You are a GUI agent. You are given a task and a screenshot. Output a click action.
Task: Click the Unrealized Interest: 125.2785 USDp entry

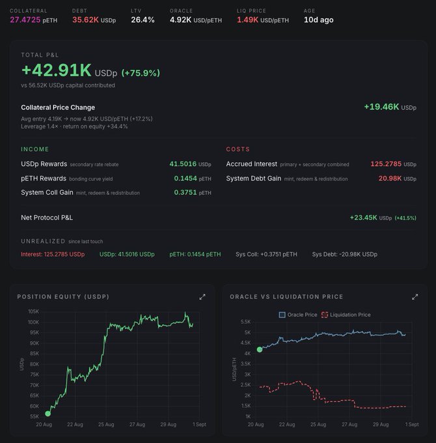point(53,254)
